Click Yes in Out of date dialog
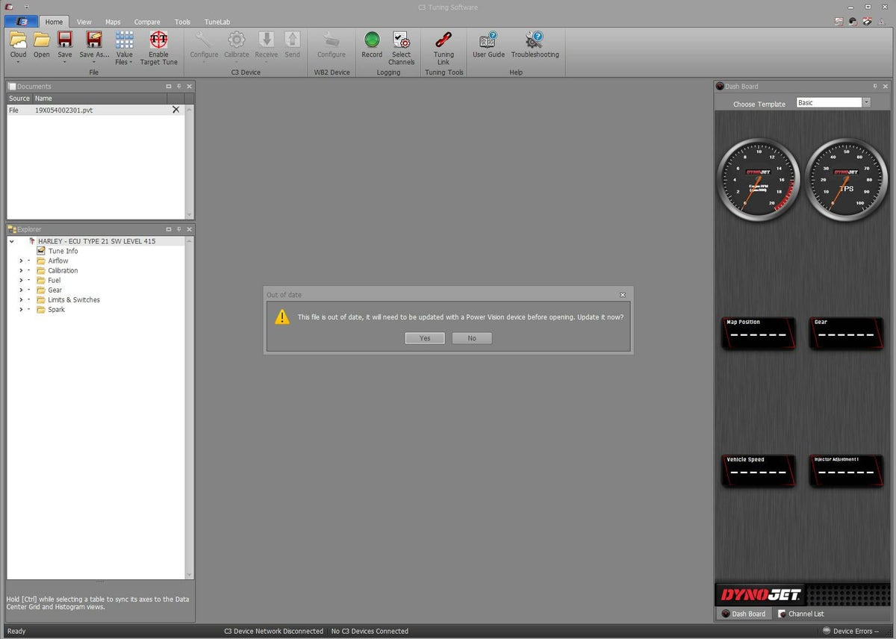Viewport: 896px width, 639px height. click(425, 338)
